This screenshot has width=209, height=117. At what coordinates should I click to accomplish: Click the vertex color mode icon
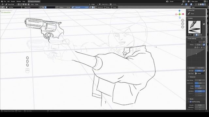(x=45, y=7)
